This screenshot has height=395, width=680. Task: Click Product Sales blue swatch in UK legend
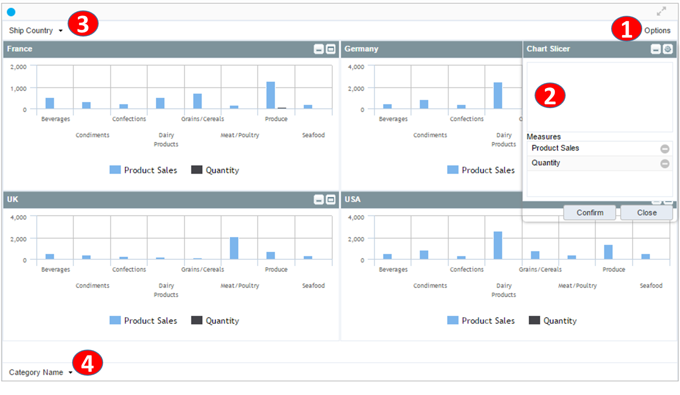(x=115, y=320)
